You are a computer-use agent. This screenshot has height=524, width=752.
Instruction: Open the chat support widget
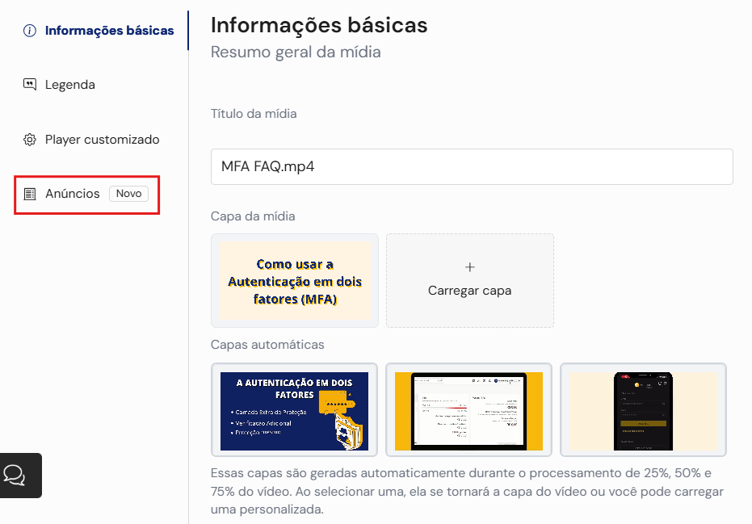coord(15,475)
